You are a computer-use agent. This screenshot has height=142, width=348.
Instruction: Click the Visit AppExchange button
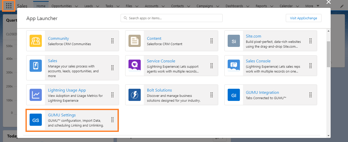tap(304, 18)
